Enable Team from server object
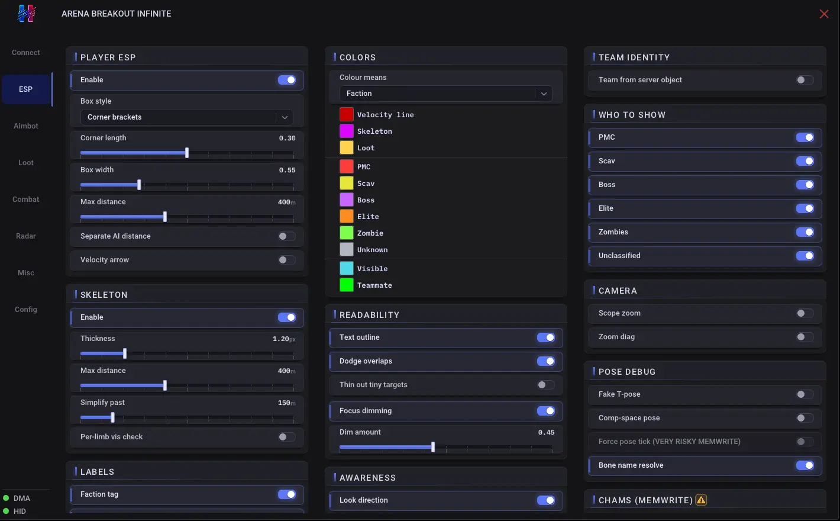Viewport: 840px width, 521px height. click(805, 80)
